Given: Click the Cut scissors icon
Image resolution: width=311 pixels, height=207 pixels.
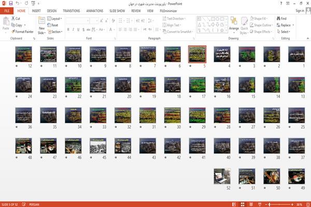Looking at the screenshot, I should (13, 18).
